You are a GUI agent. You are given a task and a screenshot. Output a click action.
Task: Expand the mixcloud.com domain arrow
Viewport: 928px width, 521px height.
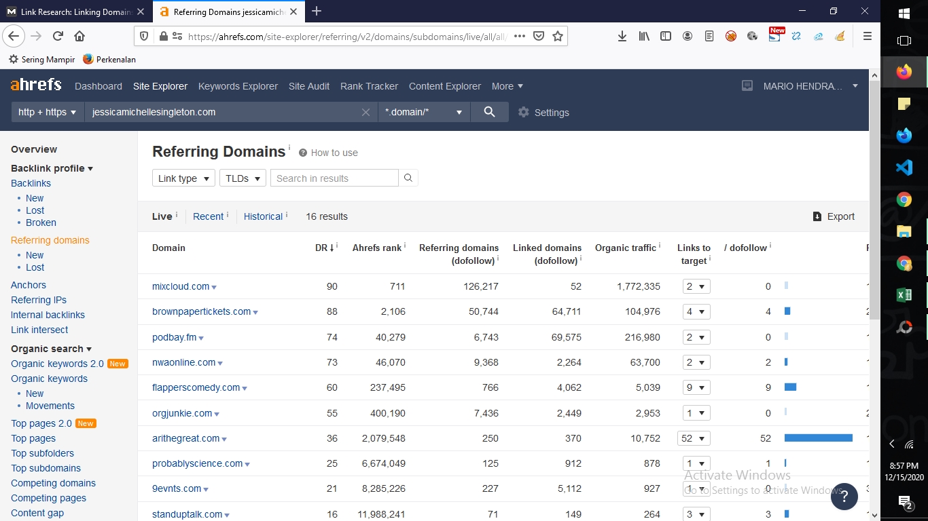point(214,288)
